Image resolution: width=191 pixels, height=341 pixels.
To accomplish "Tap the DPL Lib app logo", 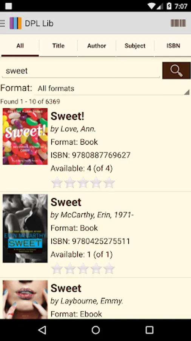I will tap(15, 23).
